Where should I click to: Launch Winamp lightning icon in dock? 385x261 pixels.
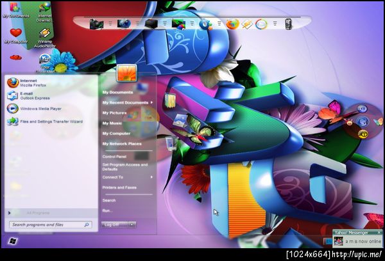coord(247,24)
